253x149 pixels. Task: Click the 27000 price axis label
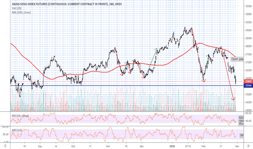(248, 62)
